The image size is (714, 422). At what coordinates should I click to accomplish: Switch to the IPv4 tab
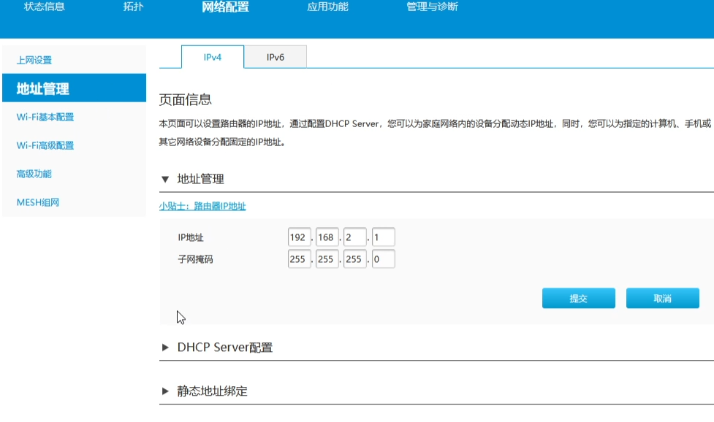pos(211,55)
